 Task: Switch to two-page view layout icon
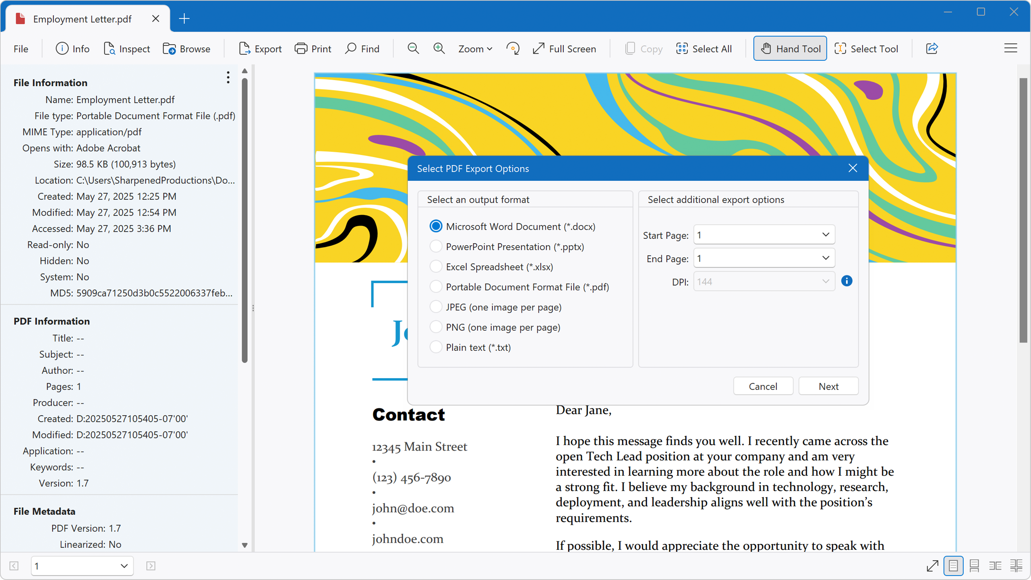coord(995,565)
